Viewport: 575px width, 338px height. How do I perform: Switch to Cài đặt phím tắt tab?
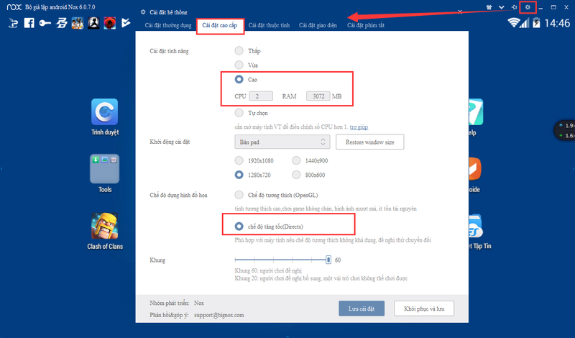[366, 25]
